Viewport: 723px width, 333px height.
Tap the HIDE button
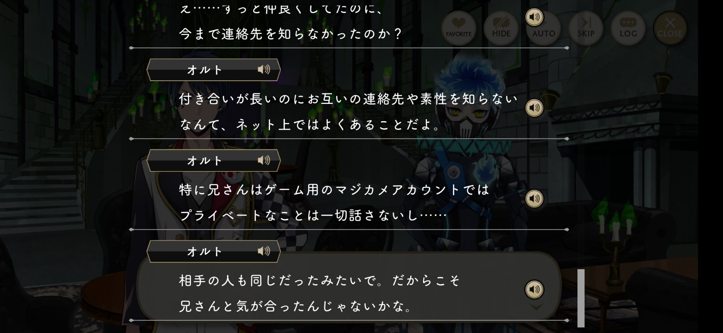pyautogui.click(x=501, y=28)
